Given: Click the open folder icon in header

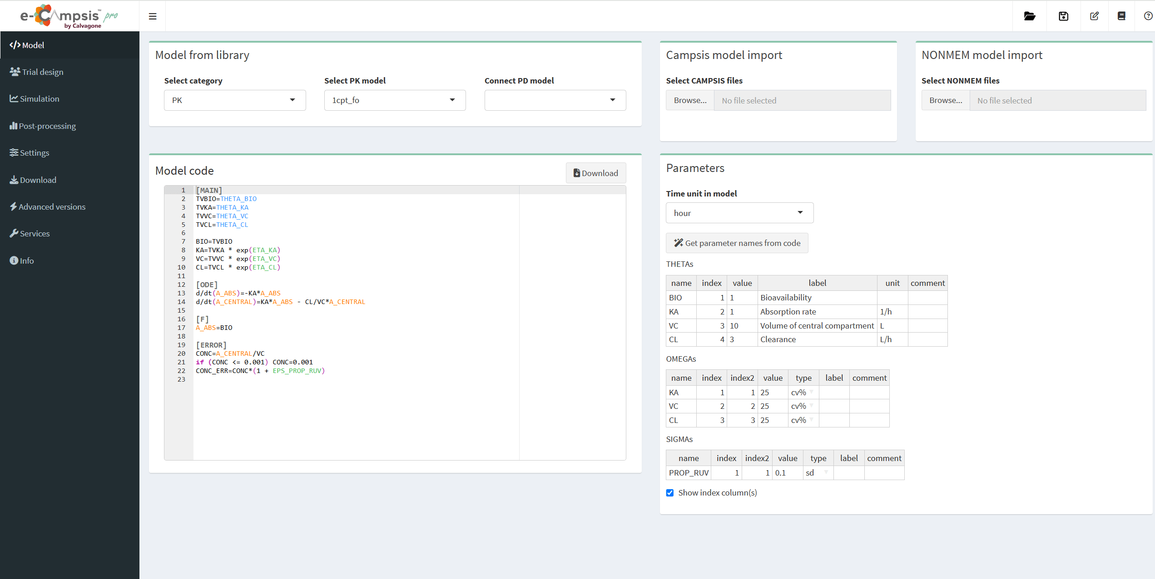Looking at the screenshot, I should pyautogui.click(x=1029, y=16).
